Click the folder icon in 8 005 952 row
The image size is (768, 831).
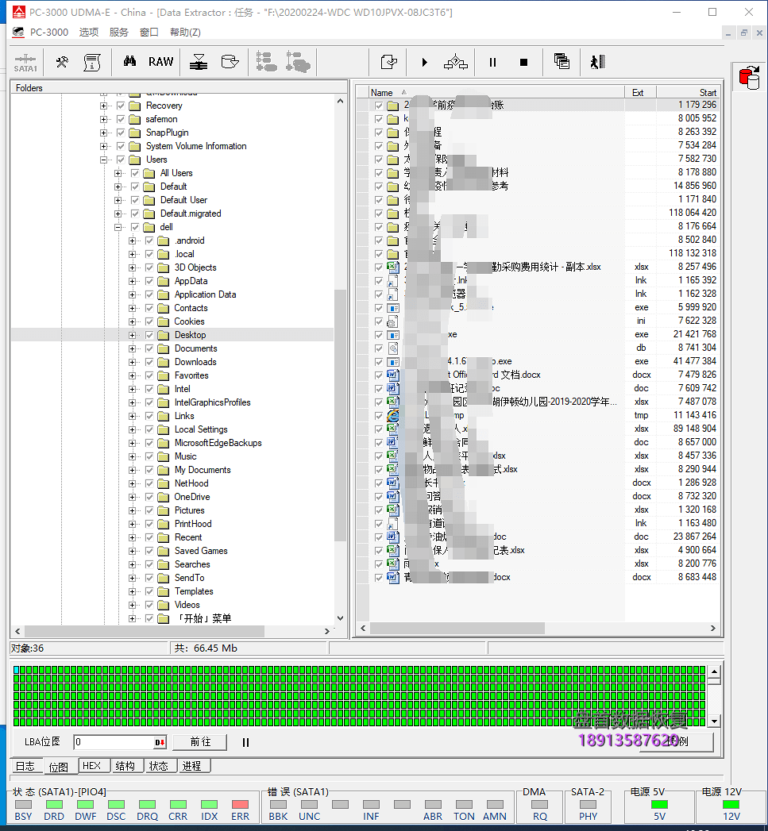point(393,119)
